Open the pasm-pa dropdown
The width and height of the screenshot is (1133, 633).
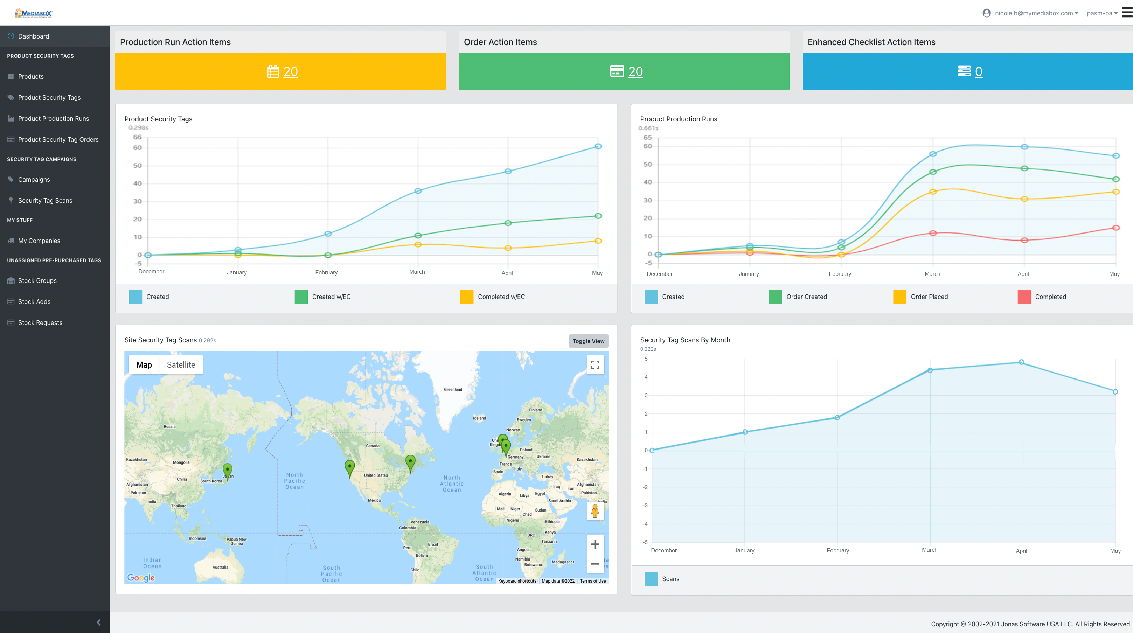1102,13
